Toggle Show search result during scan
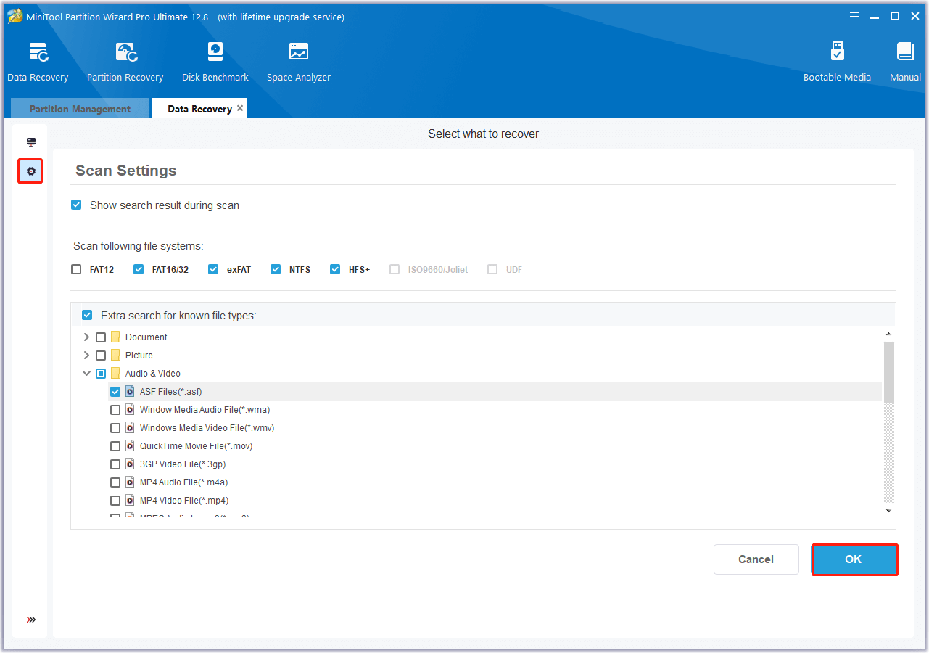This screenshot has height=653, width=929. [76, 205]
